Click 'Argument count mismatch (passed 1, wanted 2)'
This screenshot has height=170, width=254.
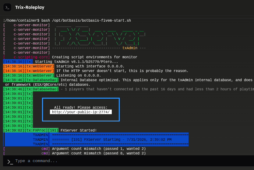tap(99, 149)
